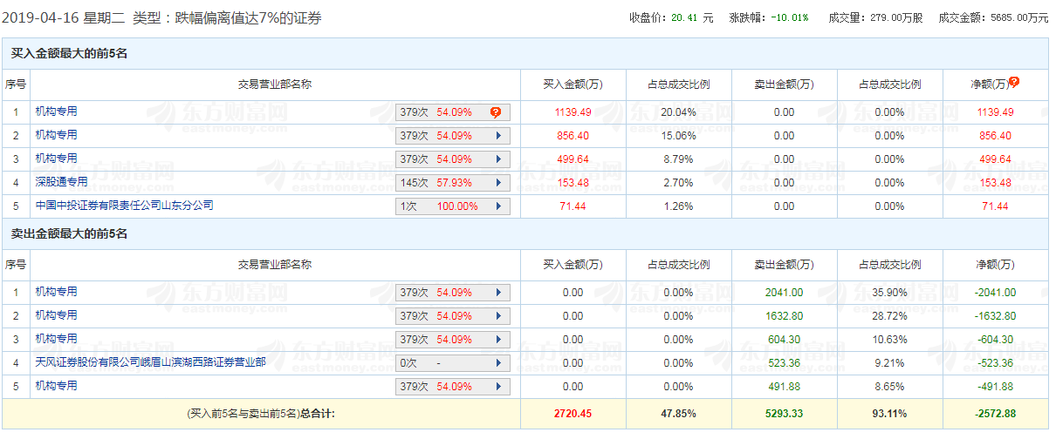Click the 卖出金额最大的前5名 section header
The image size is (1056, 439).
coord(70,234)
